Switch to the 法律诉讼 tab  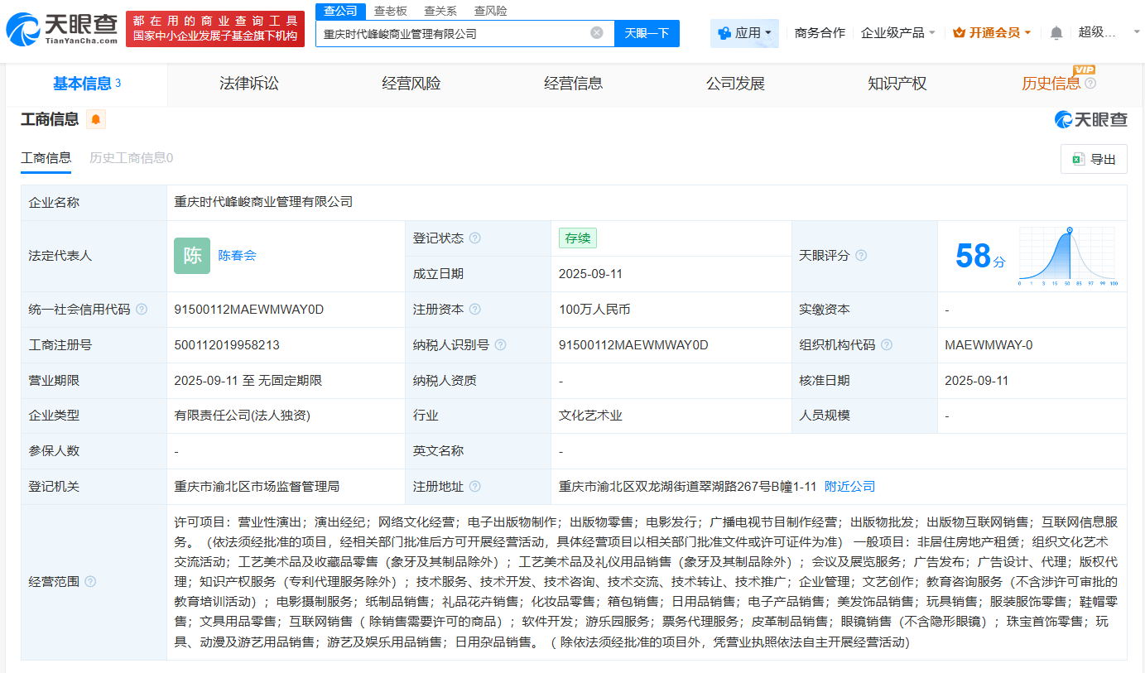(x=248, y=84)
